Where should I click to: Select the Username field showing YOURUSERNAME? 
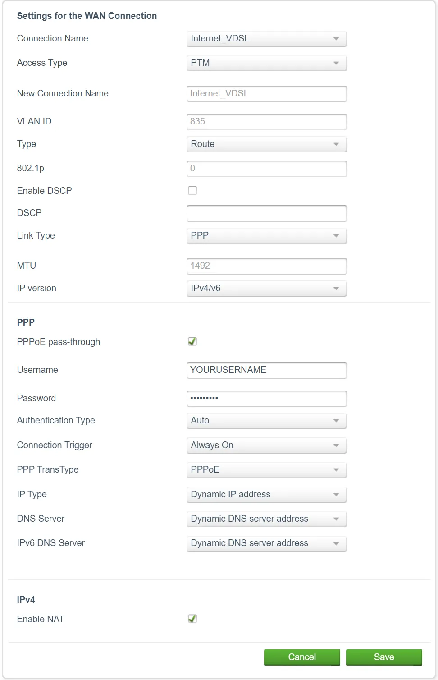pyautogui.click(x=266, y=370)
